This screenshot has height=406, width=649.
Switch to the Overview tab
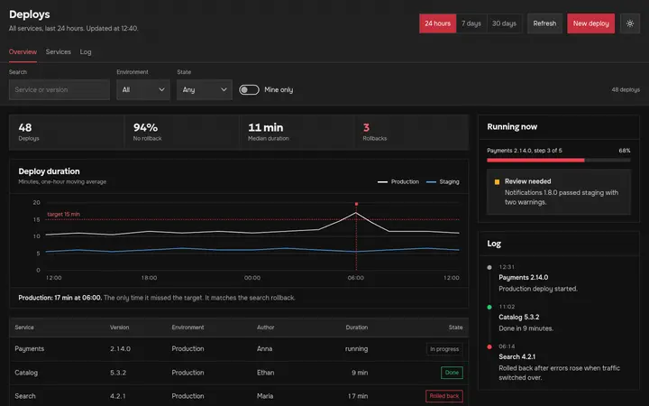click(23, 51)
